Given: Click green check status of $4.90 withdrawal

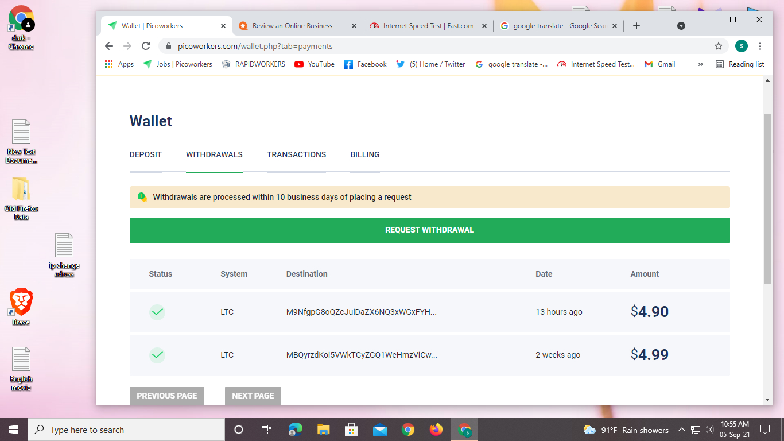Looking at the screenshot, I should (x=157, y=312).
